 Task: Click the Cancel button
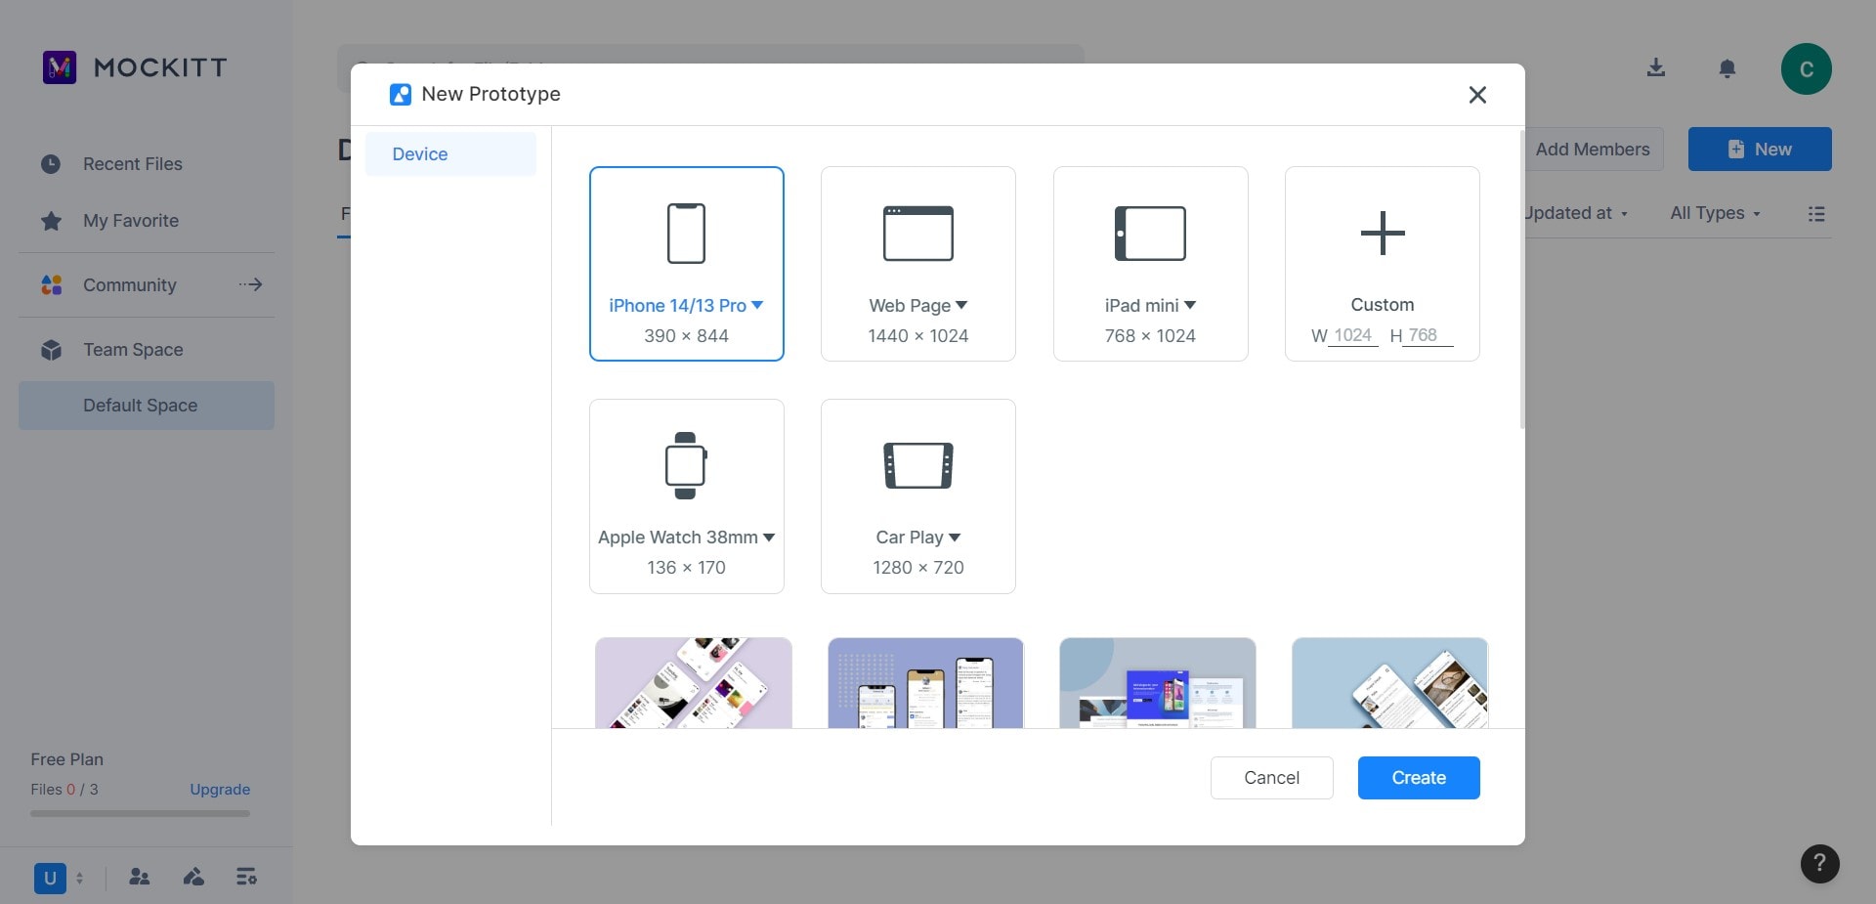pos(1272,778)
